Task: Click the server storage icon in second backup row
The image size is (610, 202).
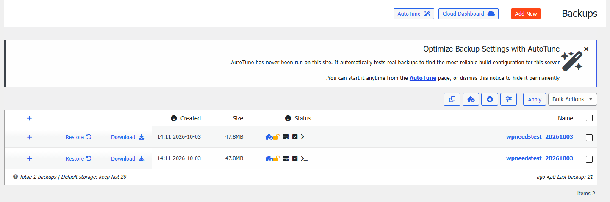Action: pyautogui.click(x=286, y=158)
